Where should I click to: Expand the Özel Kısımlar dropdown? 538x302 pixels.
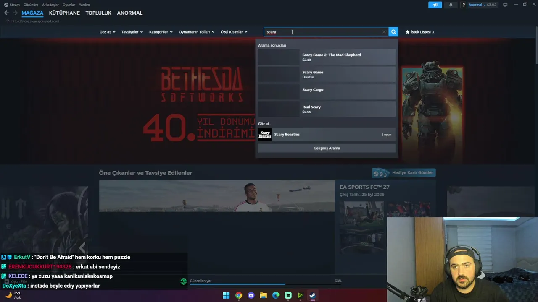[x=234, y=32]
